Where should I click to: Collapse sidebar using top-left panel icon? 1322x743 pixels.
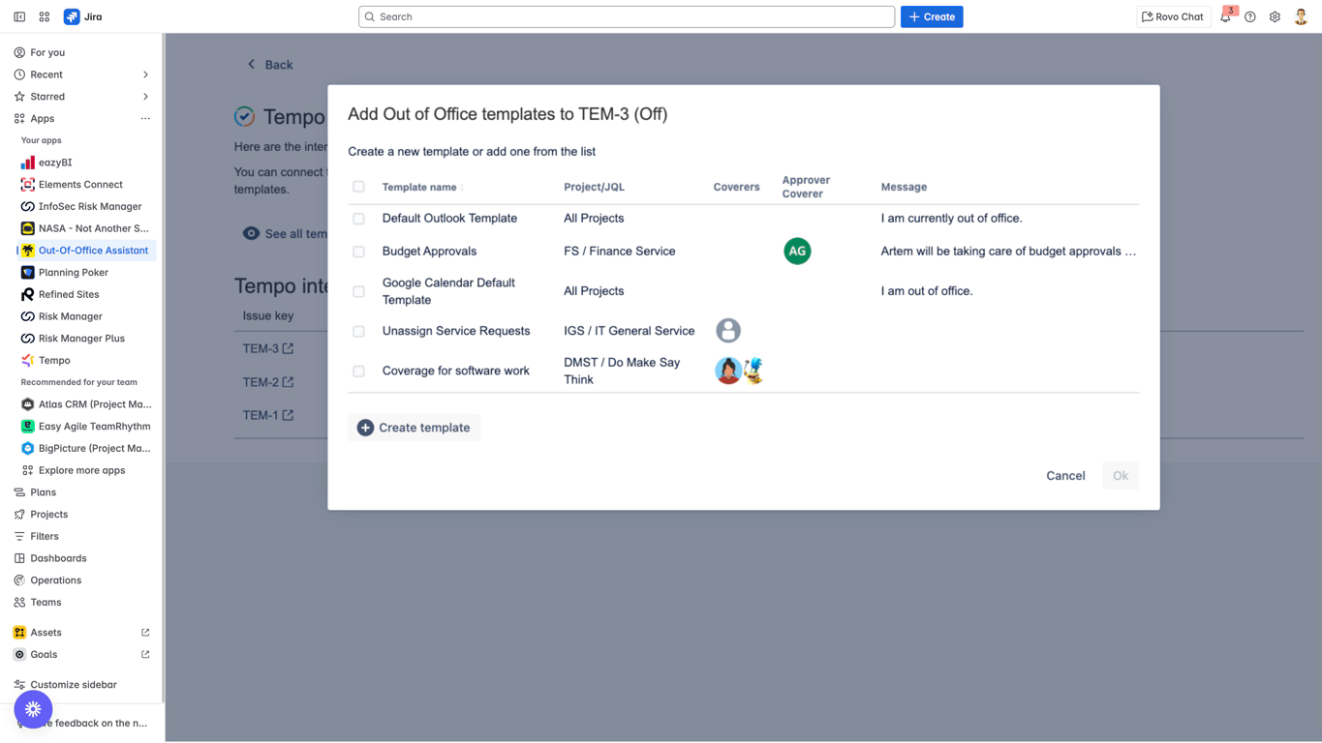[19, 17]
